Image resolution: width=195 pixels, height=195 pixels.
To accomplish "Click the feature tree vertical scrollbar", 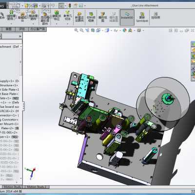I will click(x=21, y=62).
